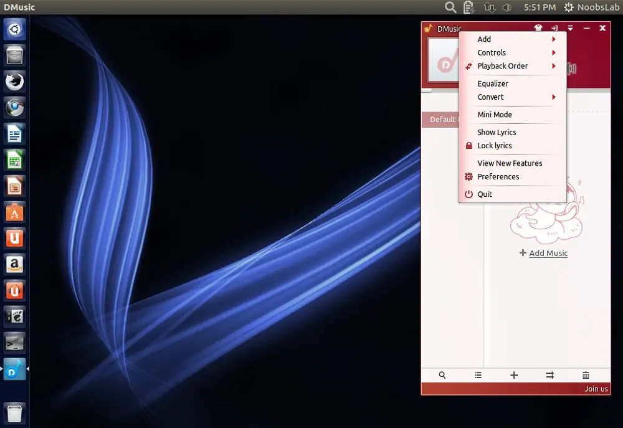Click the DMusic note logo in titlebar
Image resolution: width=623 pixels, height=428 pixels.
click(x=429, y=28)
